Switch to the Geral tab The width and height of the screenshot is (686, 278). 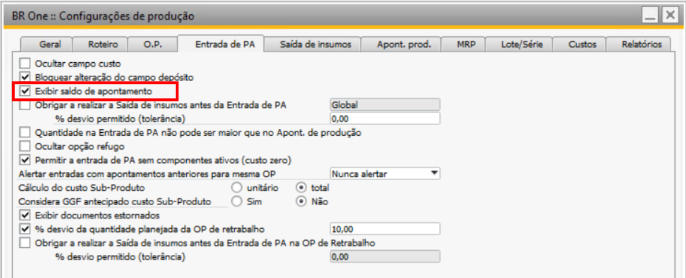pos(50,44)
